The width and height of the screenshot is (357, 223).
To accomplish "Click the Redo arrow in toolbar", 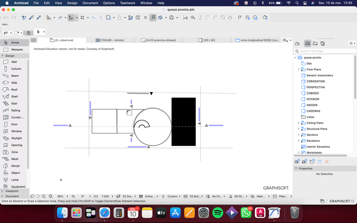I will (14, 18).
